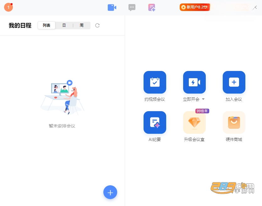Image resolution: width=262 pixels, height=206 pixels.
Task: Open the 硬件商城 hardware store icon
Action: [234, 122]
